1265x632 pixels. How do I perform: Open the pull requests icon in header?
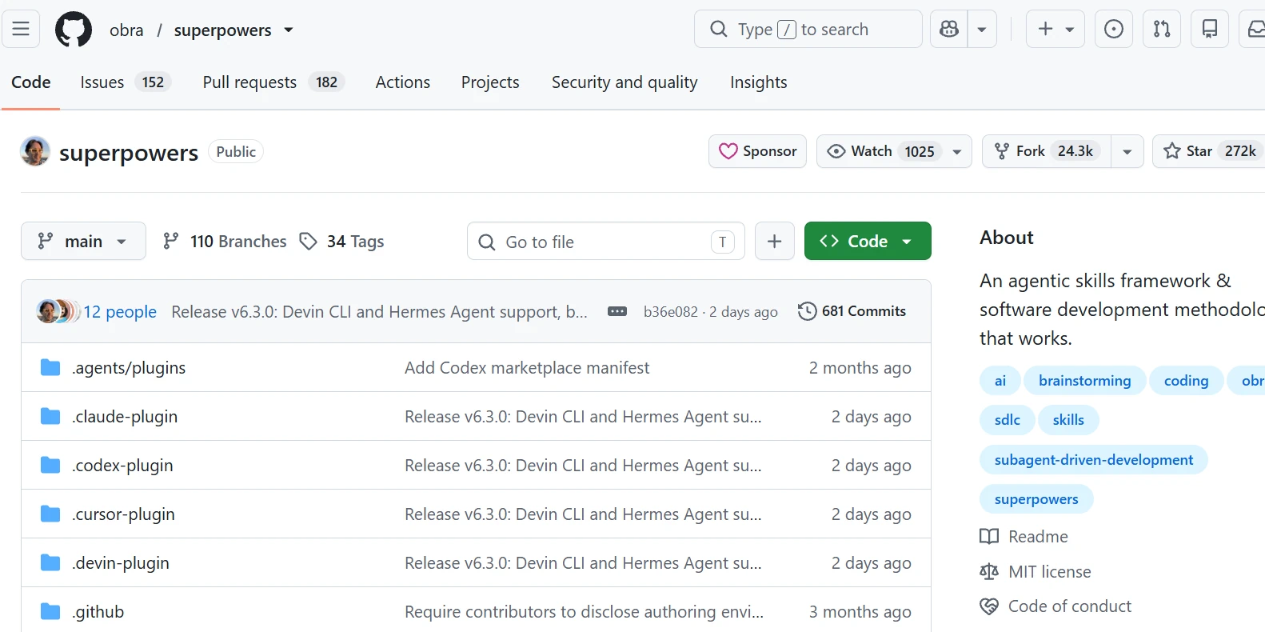(1162, 30)
